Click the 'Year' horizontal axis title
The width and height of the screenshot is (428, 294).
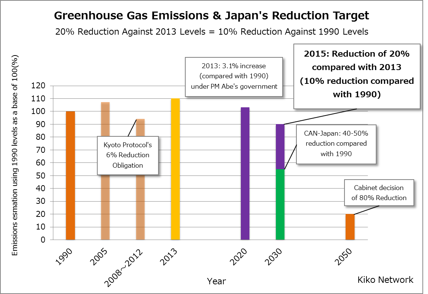pos(217,281)
